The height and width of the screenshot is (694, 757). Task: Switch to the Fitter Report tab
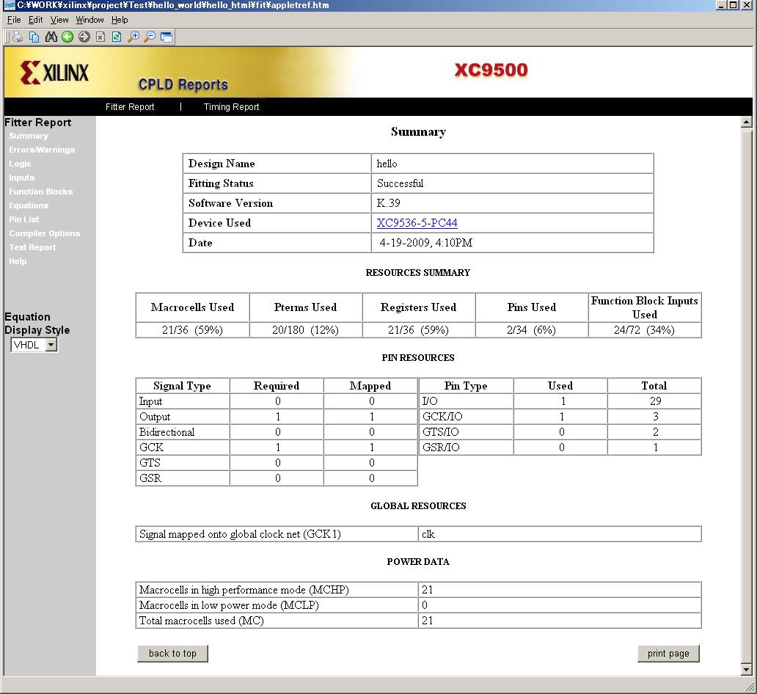[x=130, y=106]
